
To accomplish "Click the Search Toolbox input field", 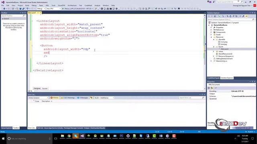I will click(12, 16).
